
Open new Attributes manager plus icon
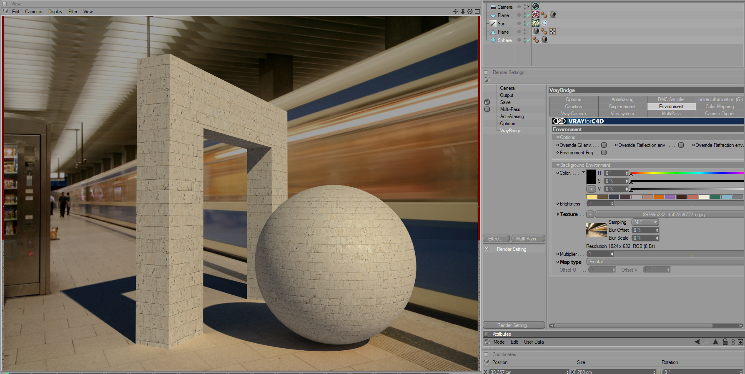coord(740,342)
